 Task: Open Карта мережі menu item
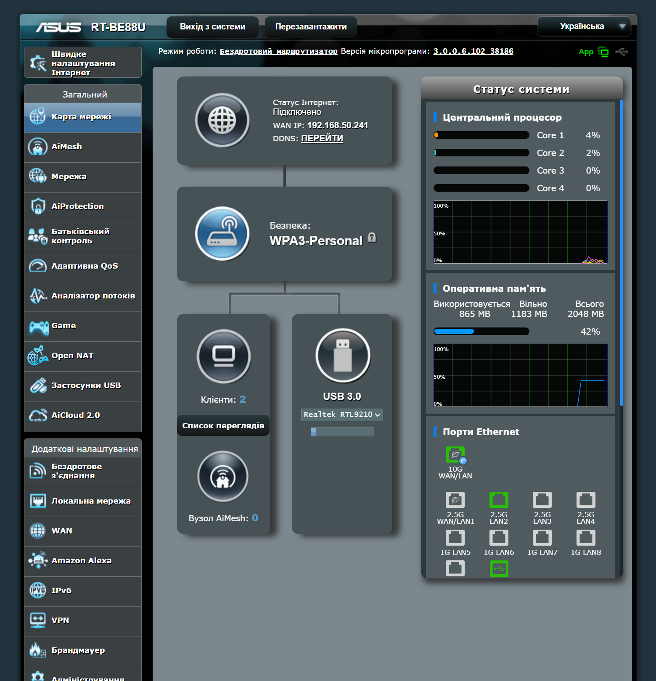83,118
